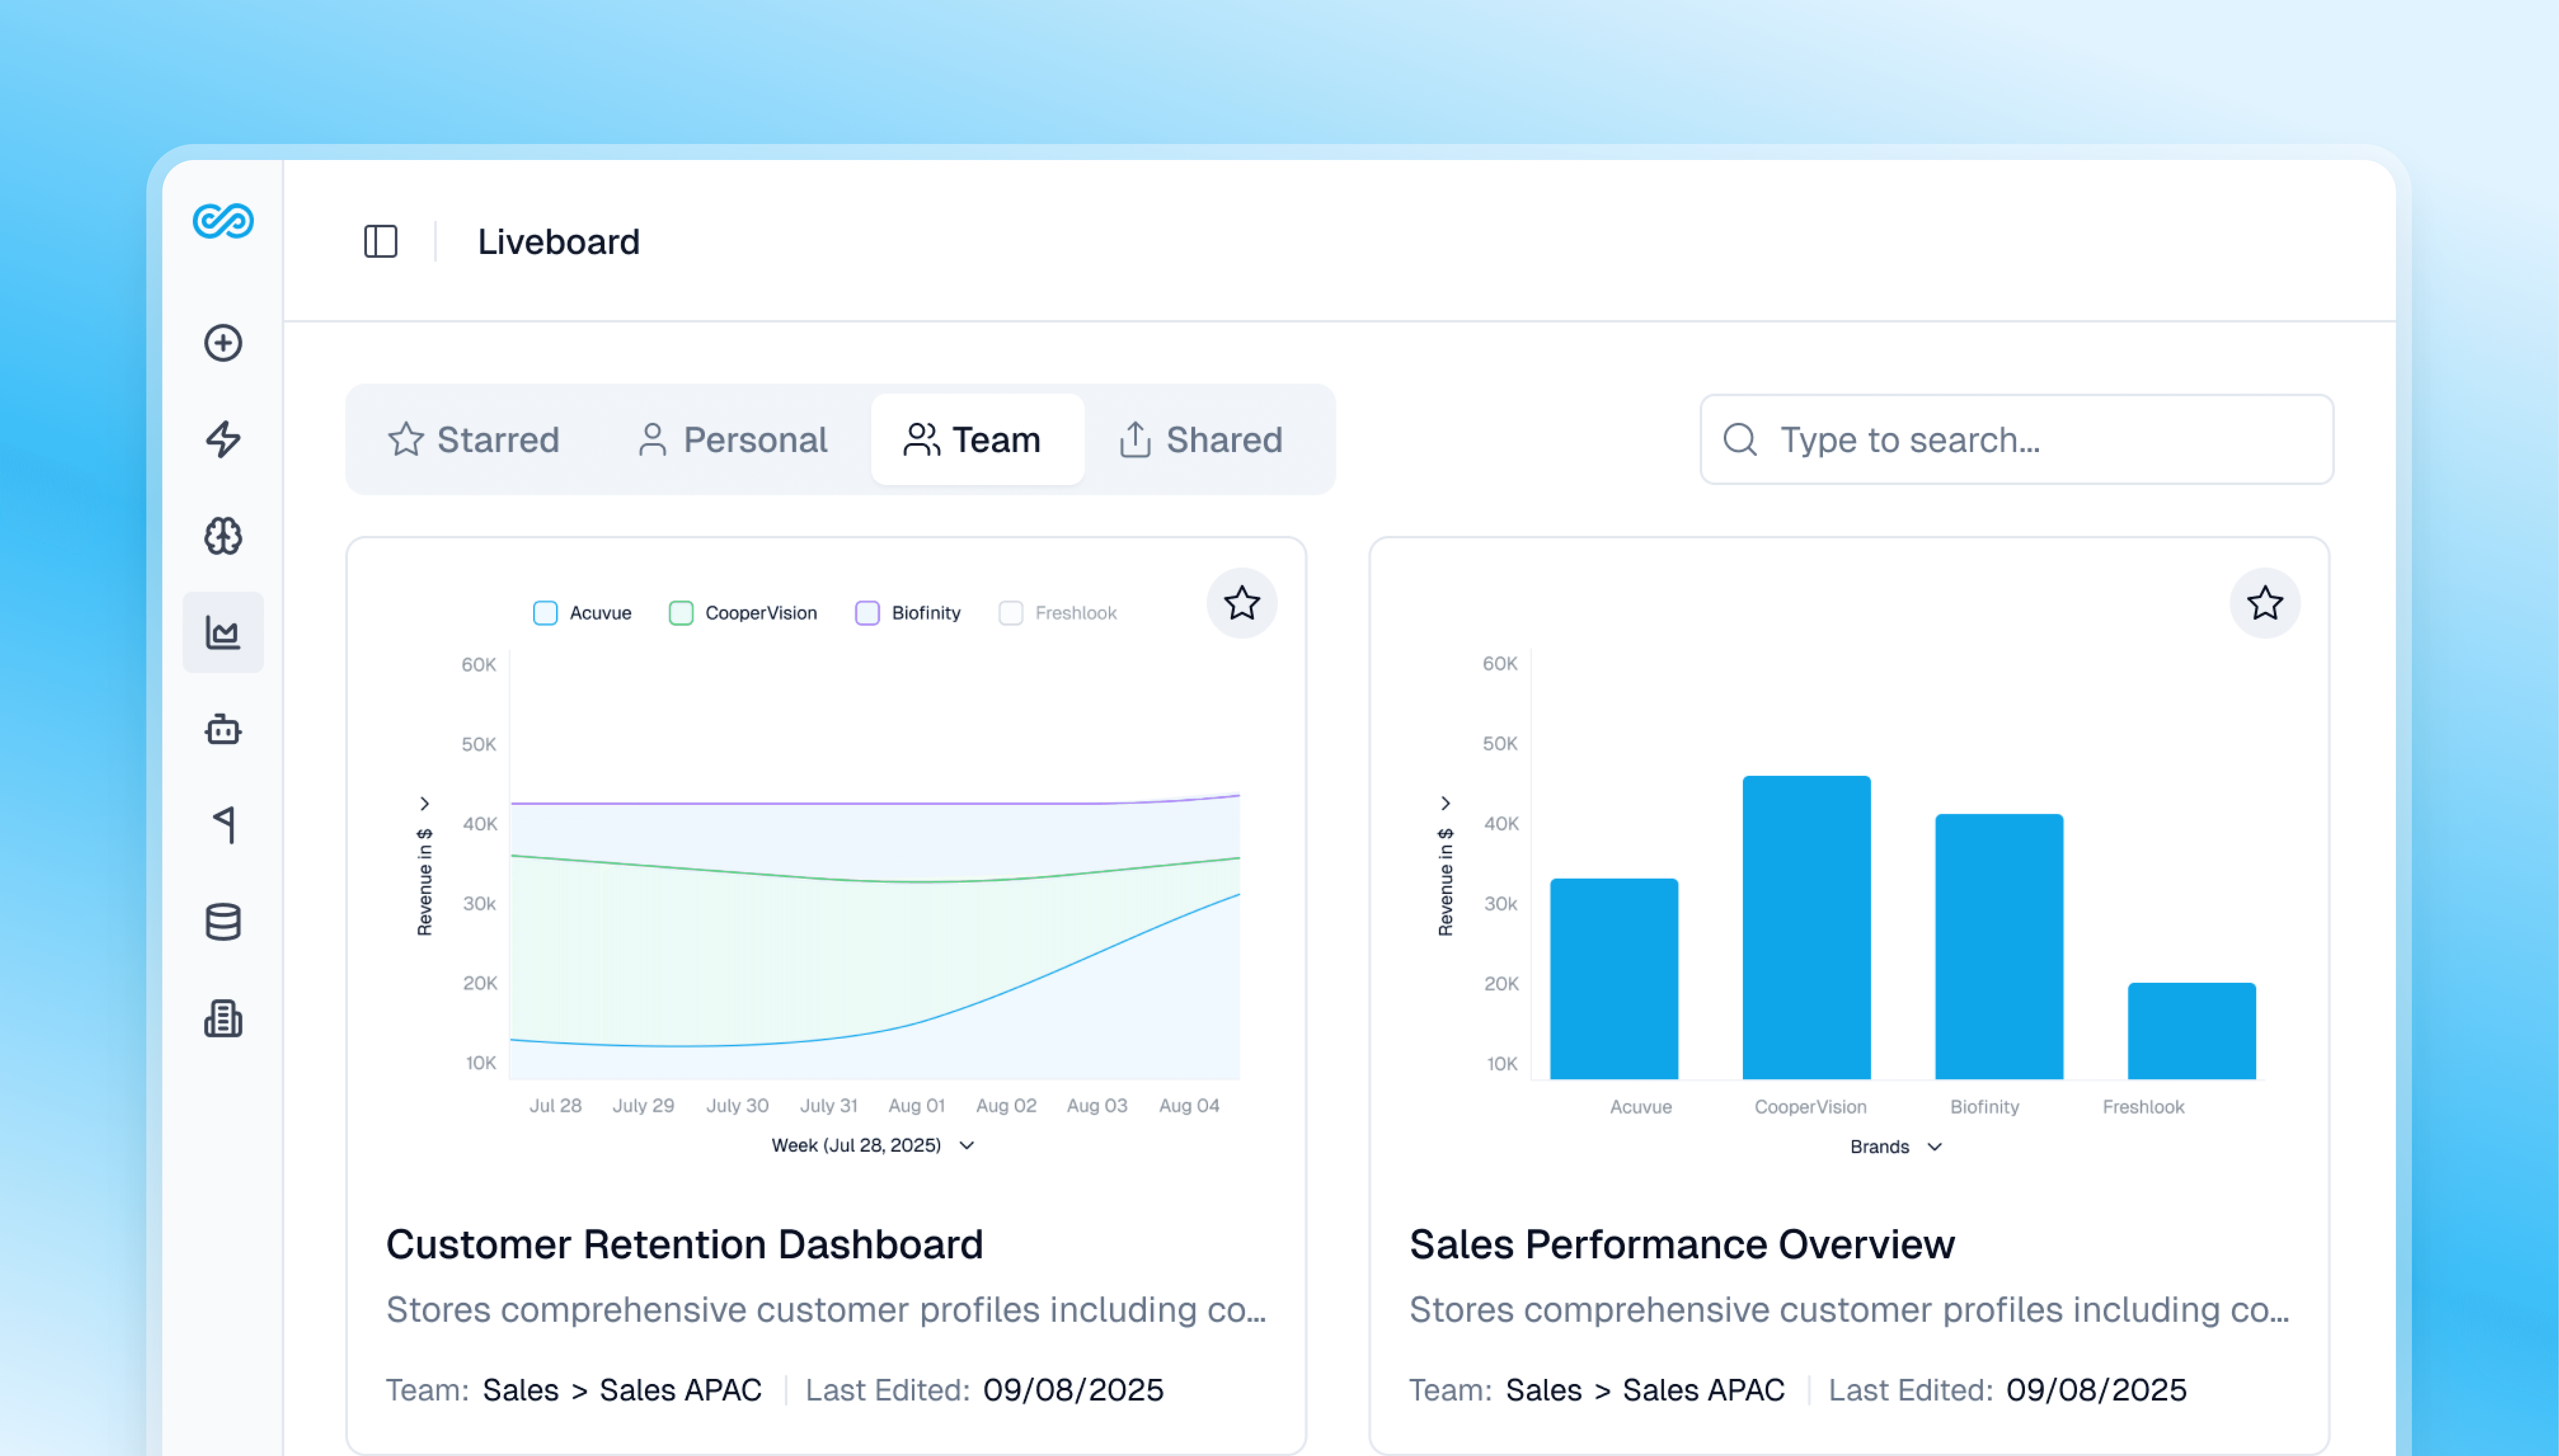The image size is (2559, 1456).
Task: Click the plus-circle icon in sidebar
Action: (223, 343)
